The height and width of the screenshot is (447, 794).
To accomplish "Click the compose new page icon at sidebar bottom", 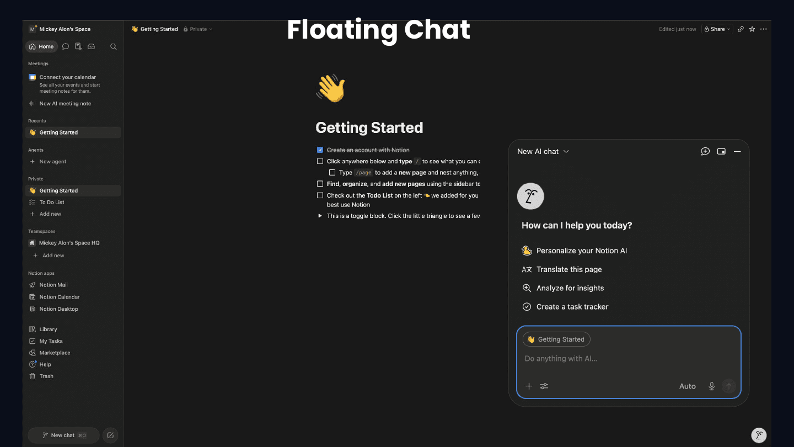I will [110, 435].
